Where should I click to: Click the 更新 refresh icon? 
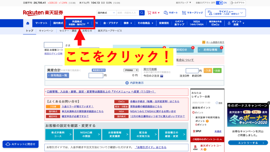click(x=217, y=103)
